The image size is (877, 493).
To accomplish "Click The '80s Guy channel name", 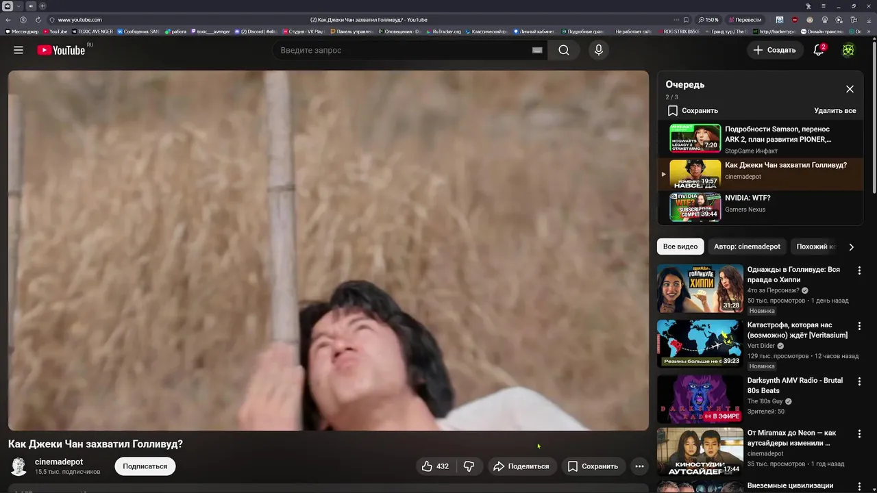I will coord(765,401).
